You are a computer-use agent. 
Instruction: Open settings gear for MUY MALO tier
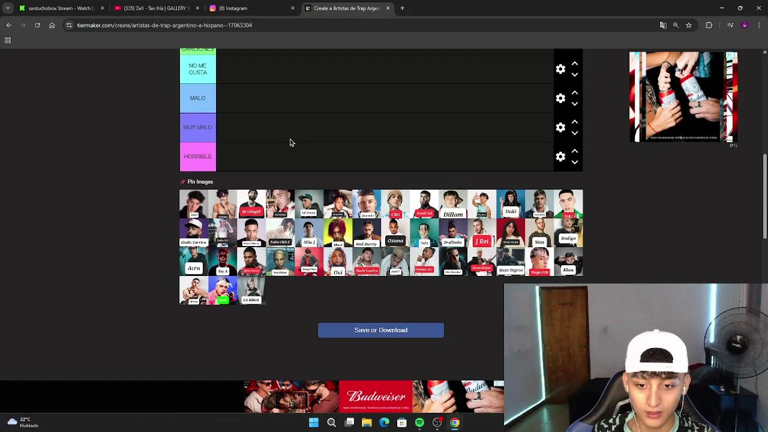(x=560, y=127)
